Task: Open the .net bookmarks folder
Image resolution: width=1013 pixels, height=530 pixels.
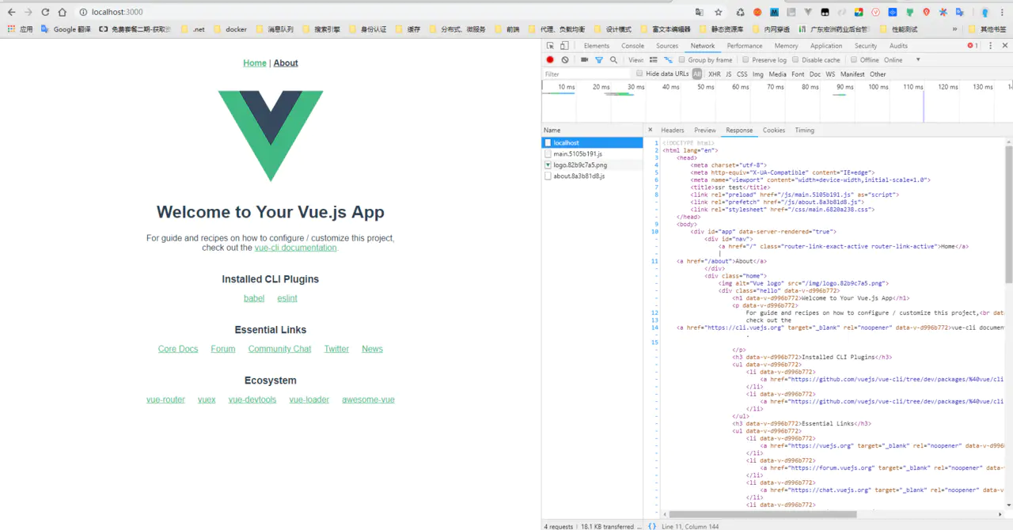Action: pyautogui.click(x=193, y=29)
